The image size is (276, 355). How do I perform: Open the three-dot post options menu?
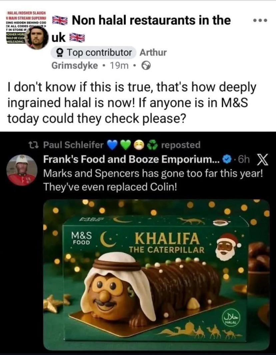click(260, 20)
